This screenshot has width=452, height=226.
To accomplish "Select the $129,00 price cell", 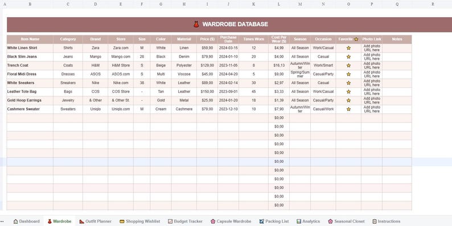I will (207, 65).
